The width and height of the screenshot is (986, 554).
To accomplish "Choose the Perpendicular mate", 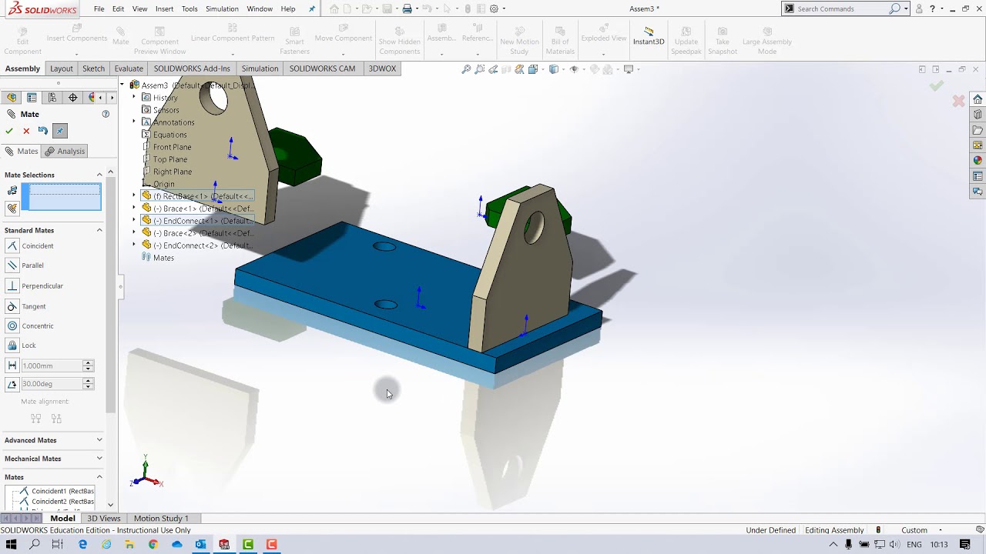I will point(12,285).
